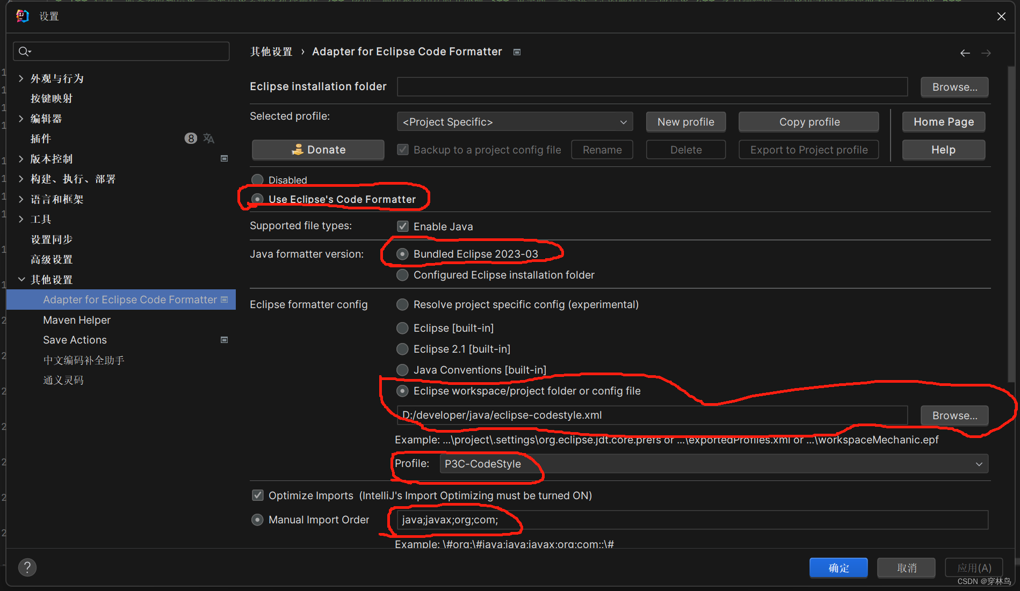Expand the 工具 tree node
Screen dimensions: 1020x591
click(x=21, y=219)
